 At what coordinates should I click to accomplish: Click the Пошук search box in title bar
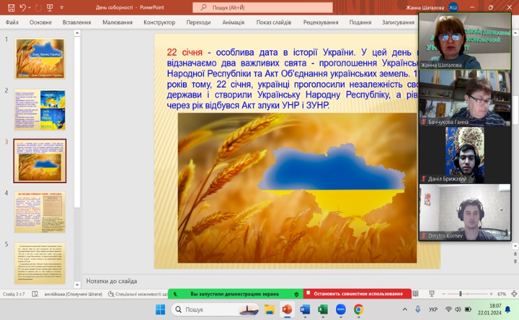point(262,7)
